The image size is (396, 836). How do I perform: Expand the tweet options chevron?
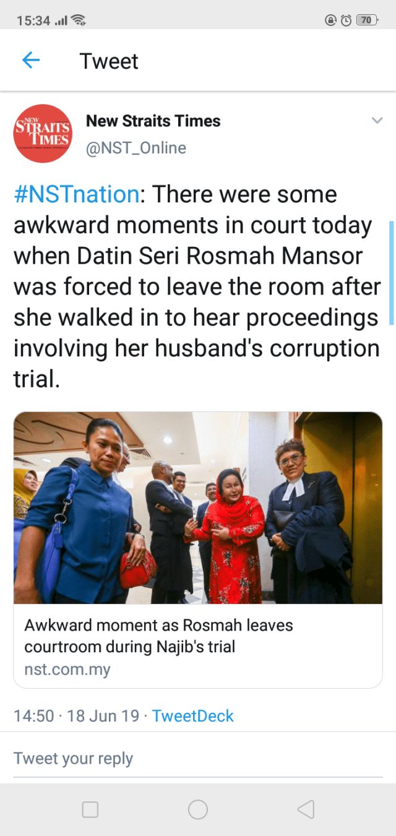377,121
